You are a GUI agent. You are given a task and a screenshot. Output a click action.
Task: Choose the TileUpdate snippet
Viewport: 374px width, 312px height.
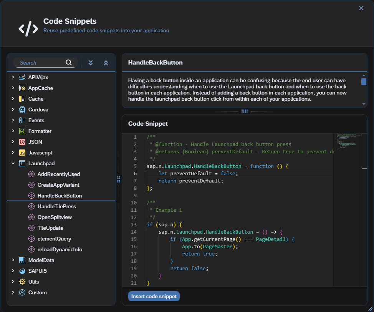point(61,228)
